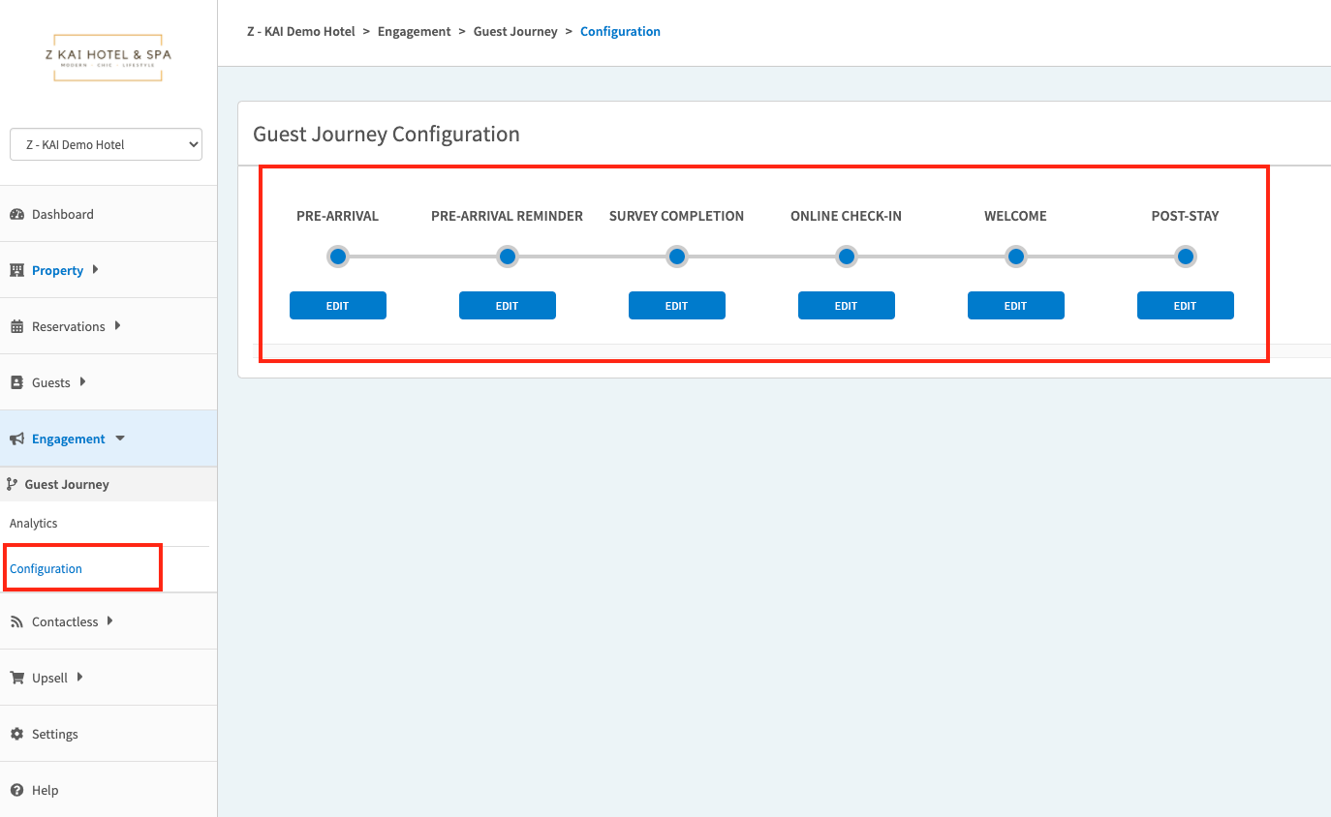Viewport: 1331px width, 817px height.
Task: Click the Contactless signal icon
Action: coord(16,622)
